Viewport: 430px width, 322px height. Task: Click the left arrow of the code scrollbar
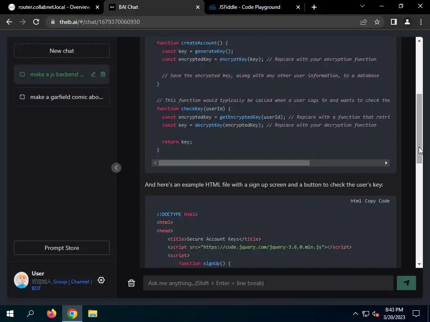click(155, 163)
